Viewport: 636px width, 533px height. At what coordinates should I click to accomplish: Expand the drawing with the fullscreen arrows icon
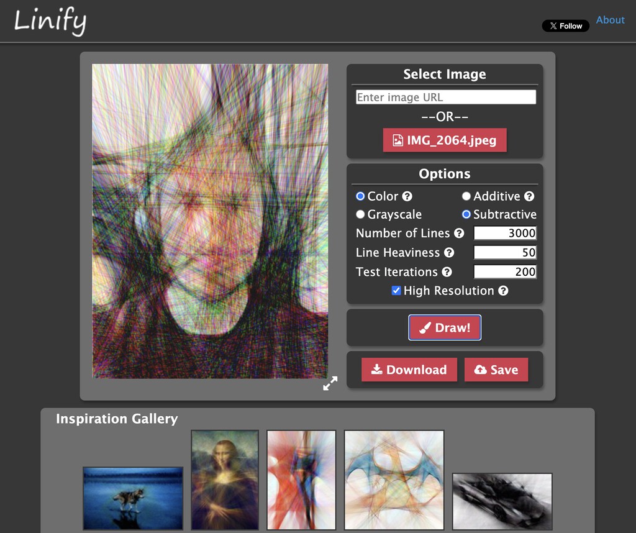(x=330, y=383)
